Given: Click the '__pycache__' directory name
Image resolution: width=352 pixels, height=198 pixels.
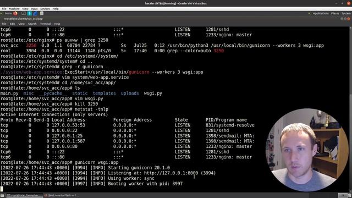Looking at the screenshot, I should [x=53, y=94].
